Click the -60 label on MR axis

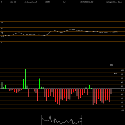tap(122, 102)
